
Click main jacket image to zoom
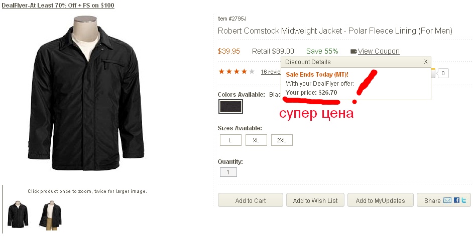click(86, 93)
